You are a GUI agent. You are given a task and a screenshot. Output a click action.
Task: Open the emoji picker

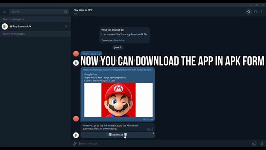click(254, 144)
